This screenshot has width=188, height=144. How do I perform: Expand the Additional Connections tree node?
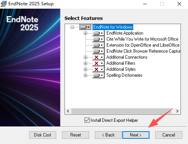click(85, 57)
